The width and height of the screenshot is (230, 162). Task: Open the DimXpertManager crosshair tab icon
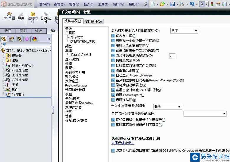pos(27,39)
